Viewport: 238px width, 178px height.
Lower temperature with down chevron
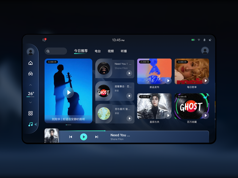click(x=31, y=102)
